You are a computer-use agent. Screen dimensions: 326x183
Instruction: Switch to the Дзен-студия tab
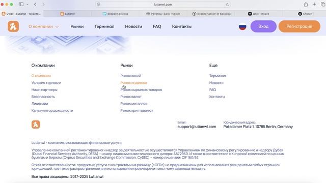(258, 14)
